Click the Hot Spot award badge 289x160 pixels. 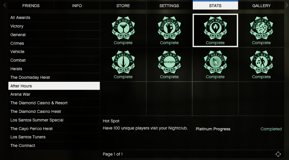[215, 28]
